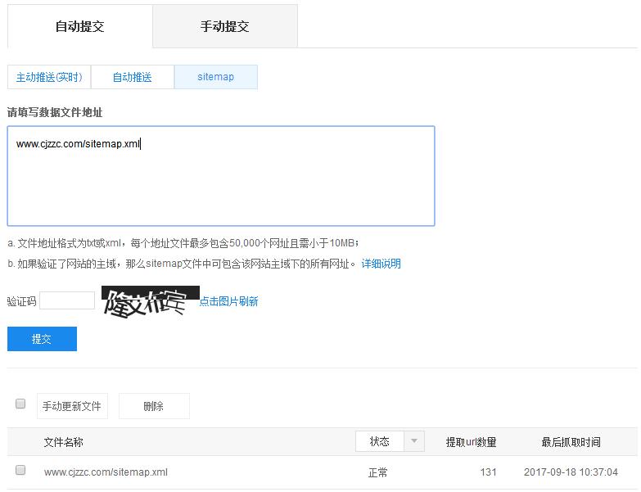Click the 提取url数量 column header
Image resolution: width=641 pixels, height=492 pixels.
[471, 442]
